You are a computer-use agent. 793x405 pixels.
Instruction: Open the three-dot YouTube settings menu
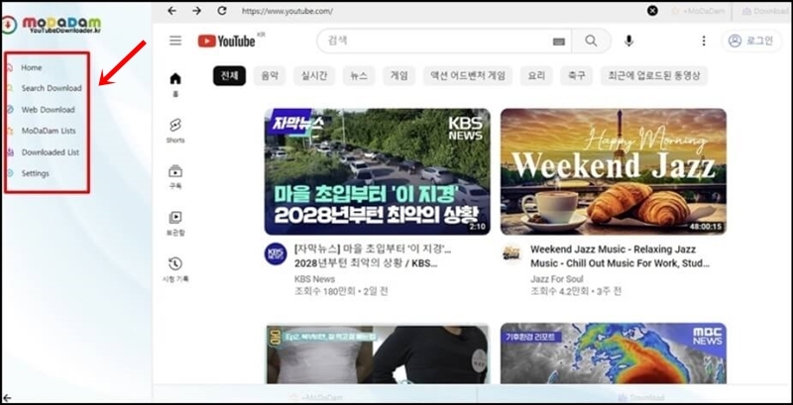click(x=704, y=41)
